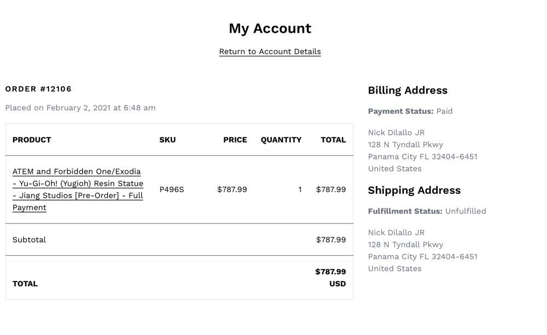
Task: Select the SKU value P496S
Action: [172, 190]
